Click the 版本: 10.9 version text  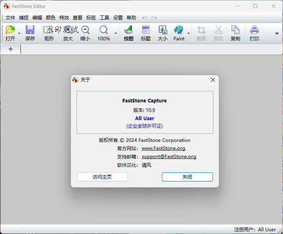point(144,110)
